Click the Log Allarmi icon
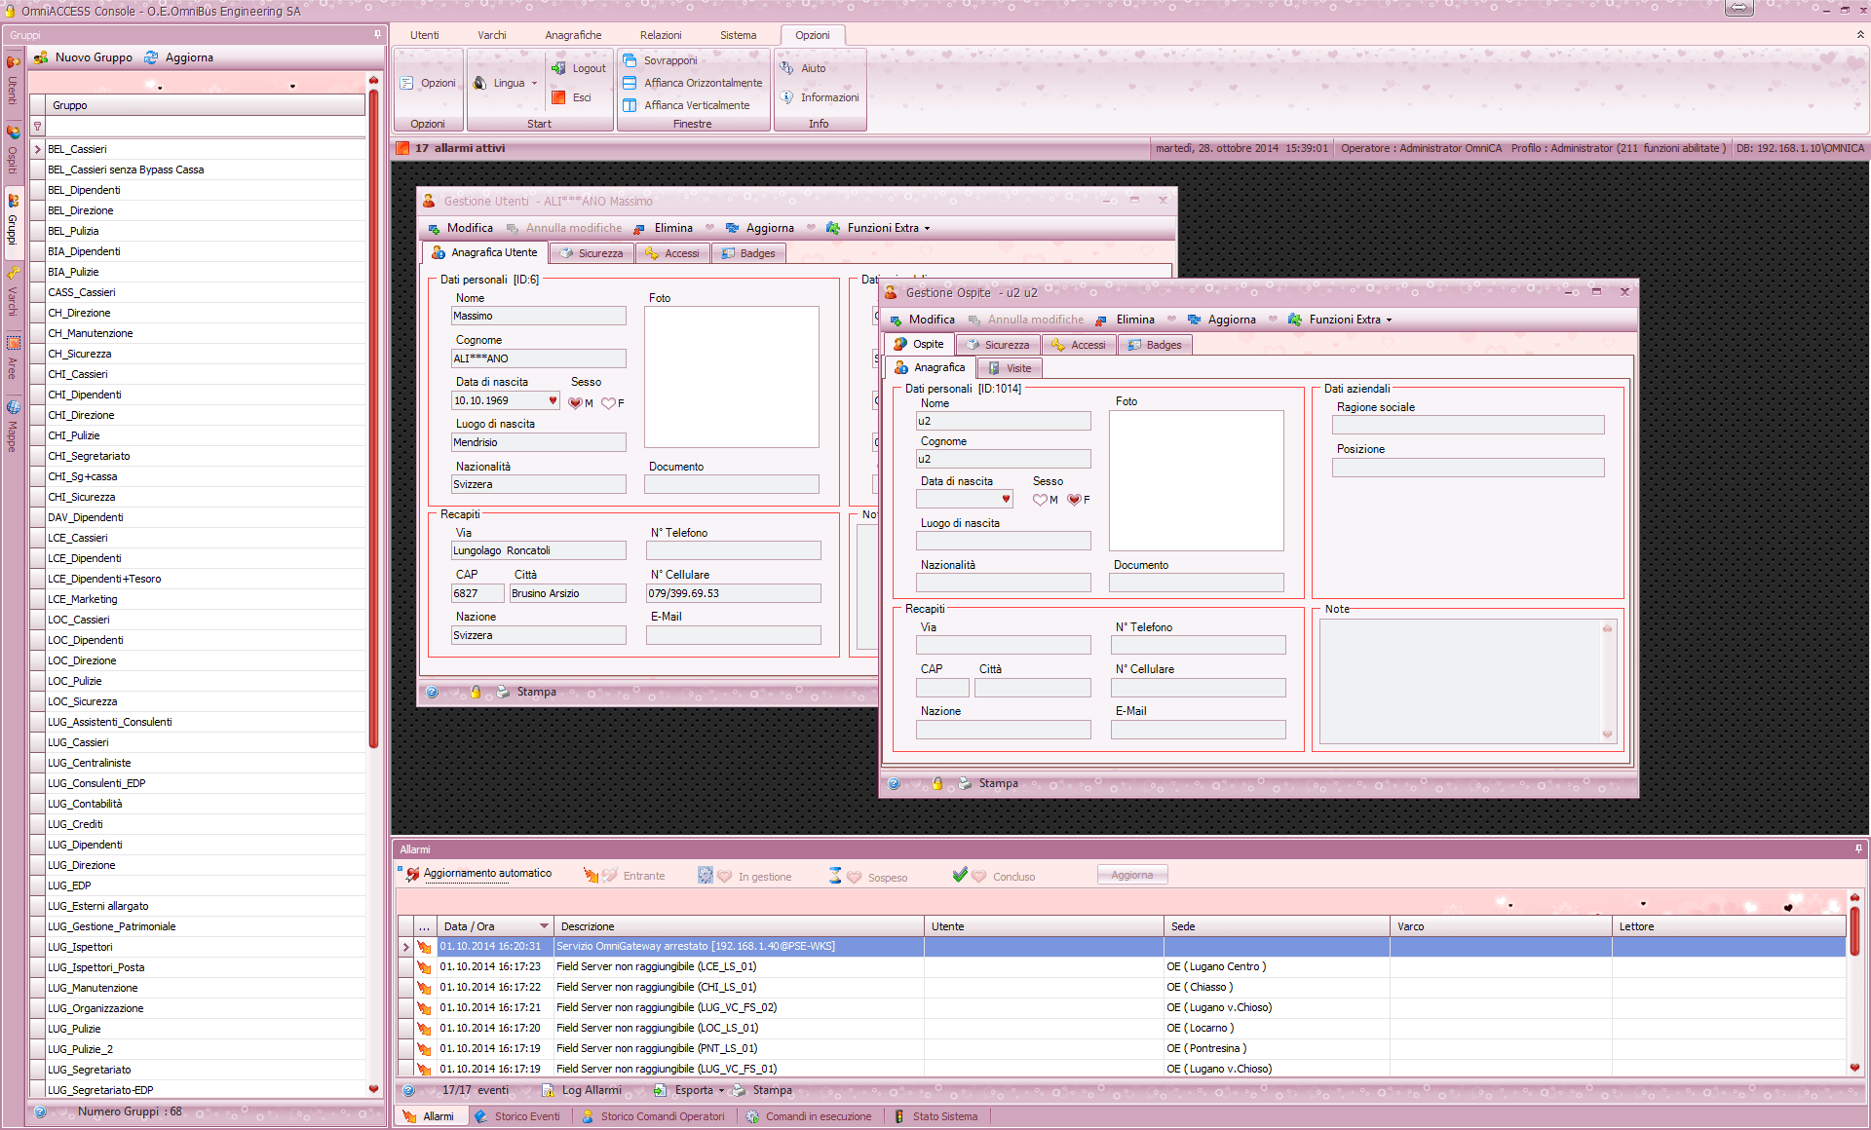This screenshot has width=1871, height=1130. pyautogui.click(x=548, y=1090)
